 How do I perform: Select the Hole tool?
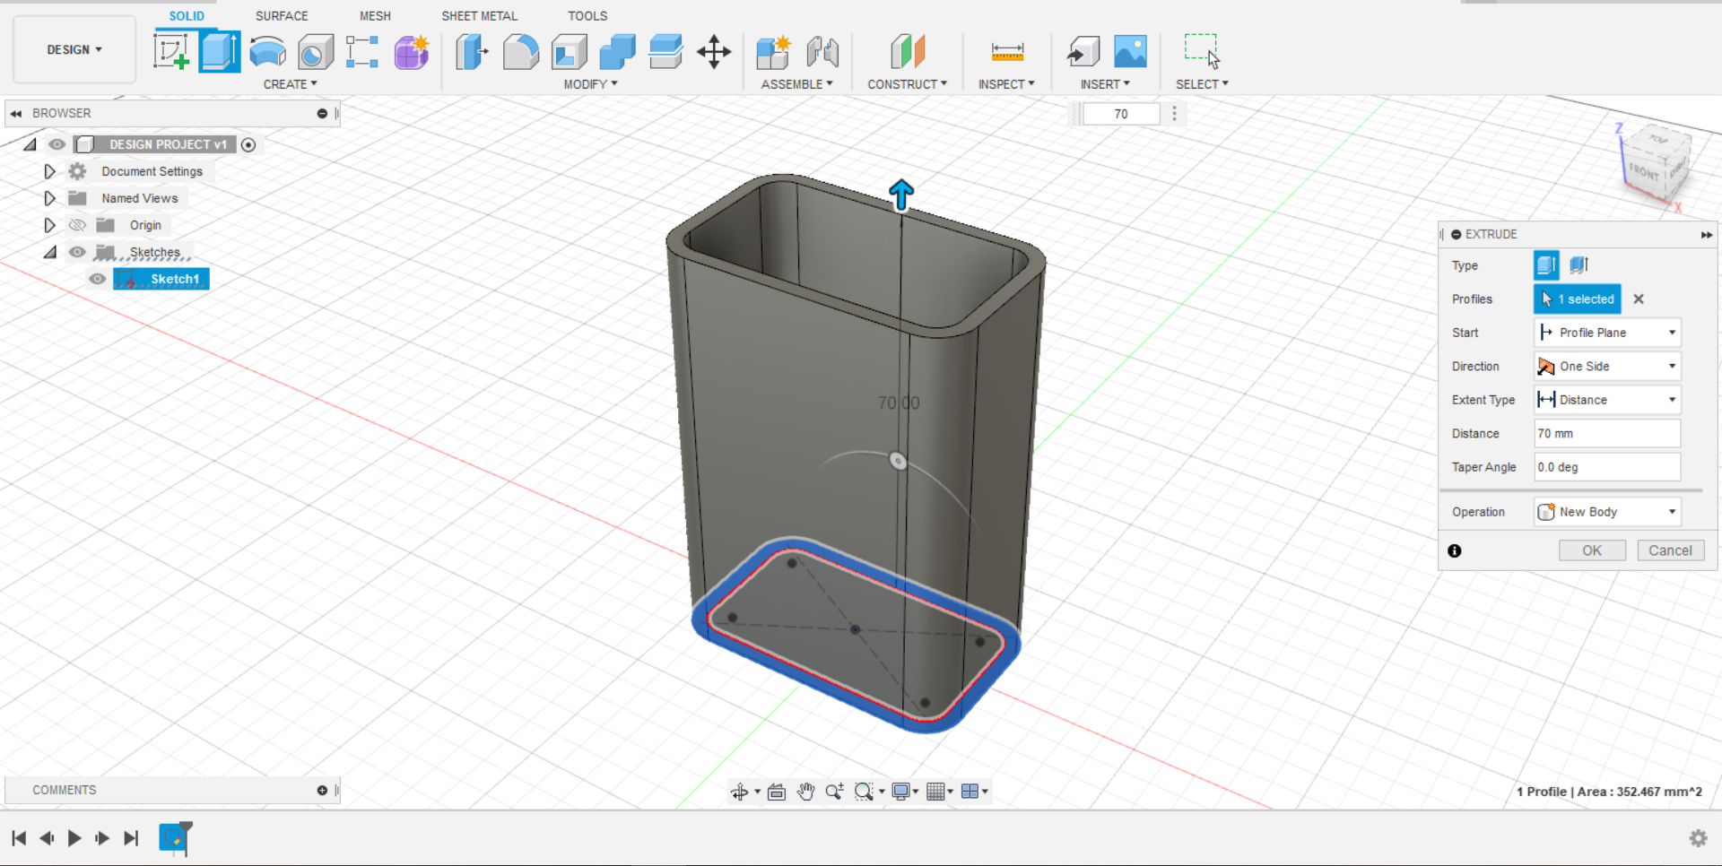tap(315, 51)
